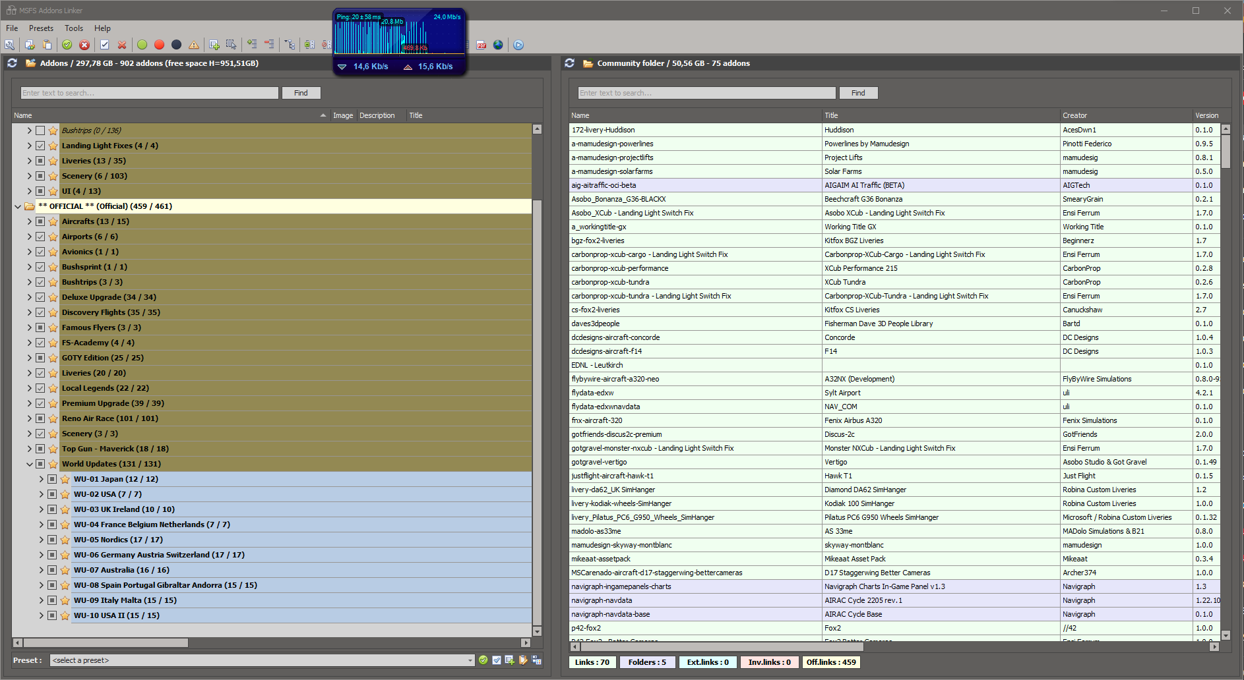
Task: Toggle the Landing Light Fixes checkbox
Action: pos(40,146)
